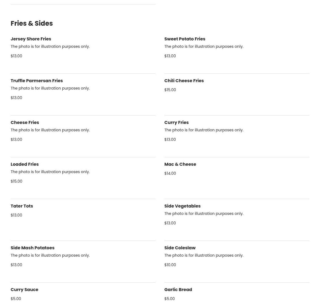Click the Truffle Parmersan Fries title
The height and width of the screenshot is (305, 320).
[37, 81]
